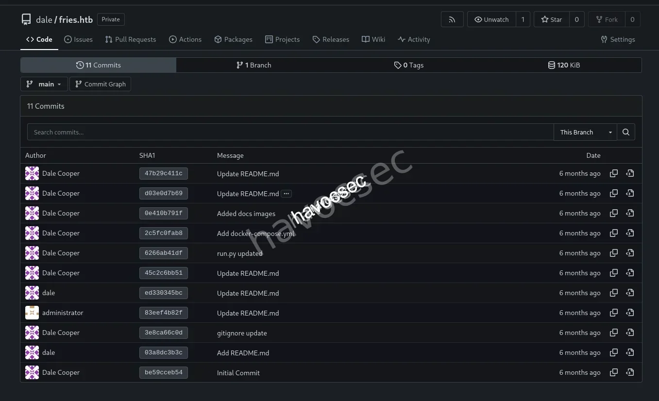This screenshot has height=401, width=659.
Task: Browse files at 'Added docs images' commit
Action: click(x=630, y=213)
